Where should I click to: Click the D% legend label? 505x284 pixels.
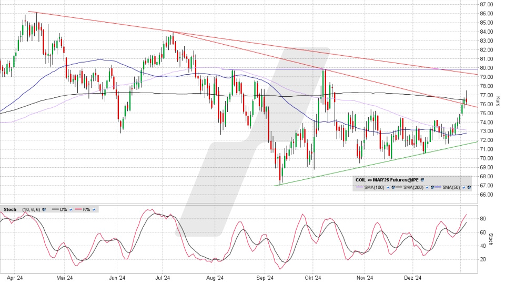pos(64,209)
